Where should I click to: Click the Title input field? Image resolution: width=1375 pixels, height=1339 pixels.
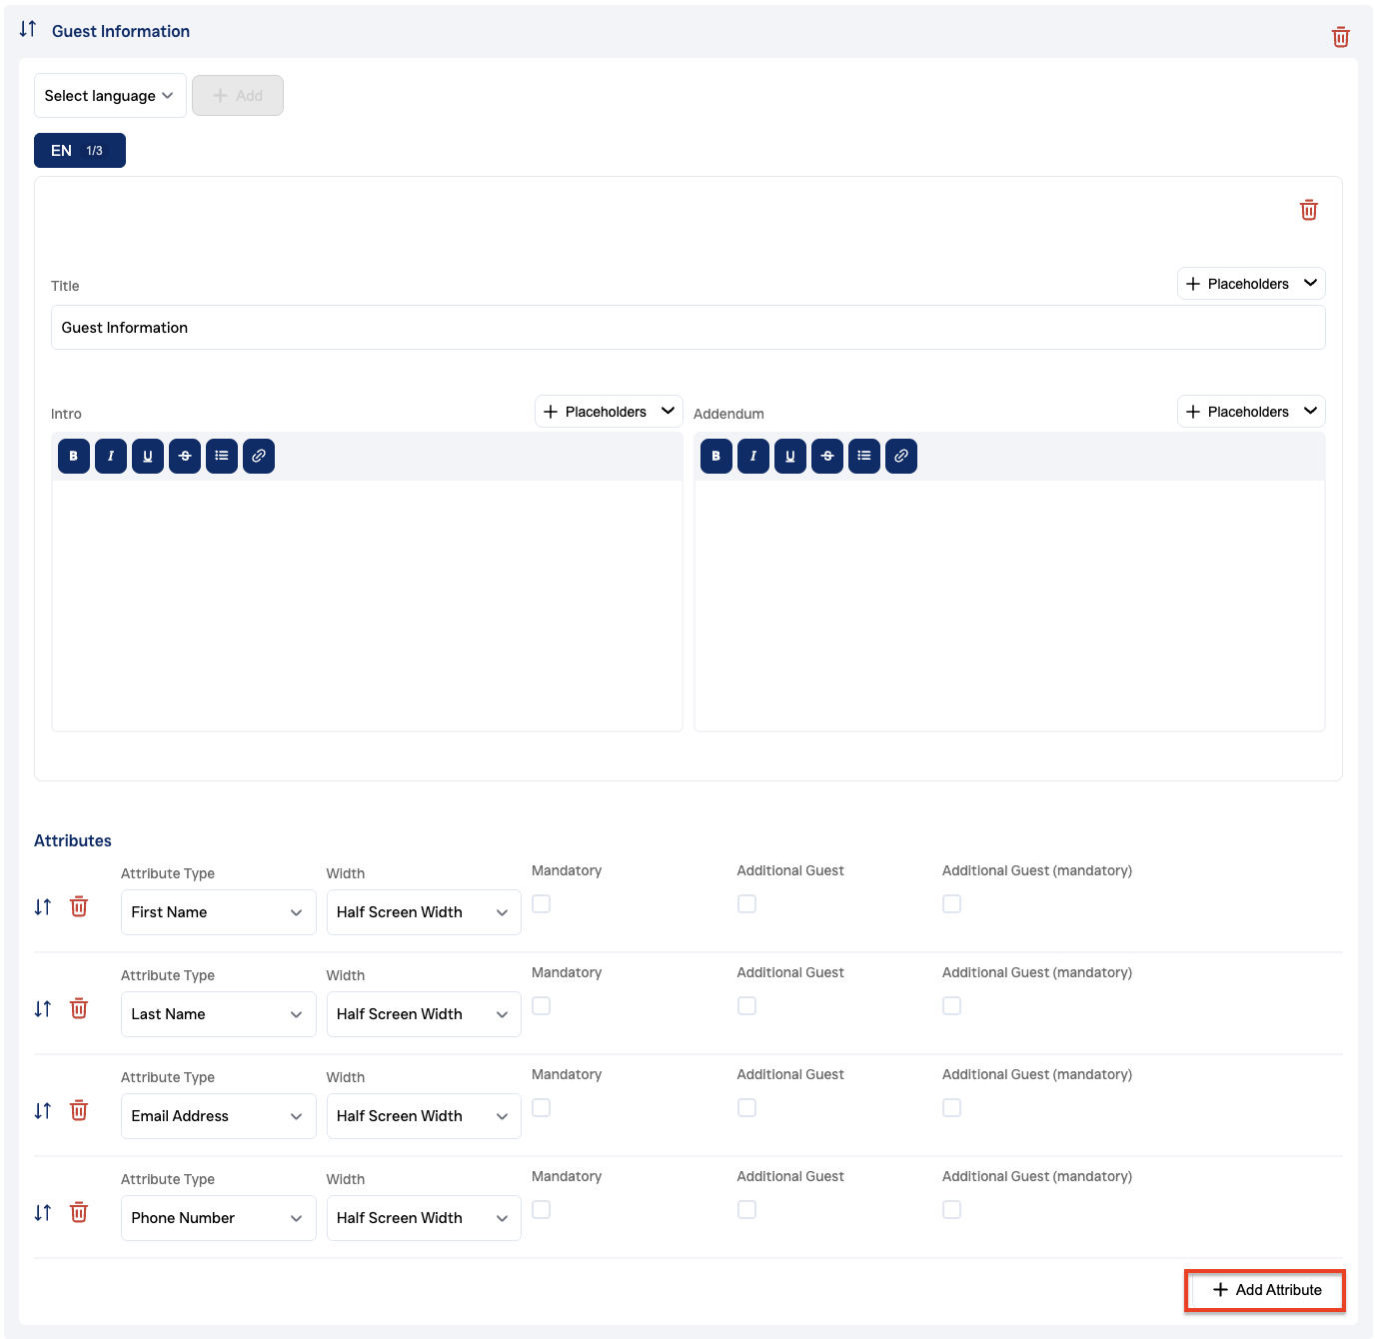click(687, 328)
